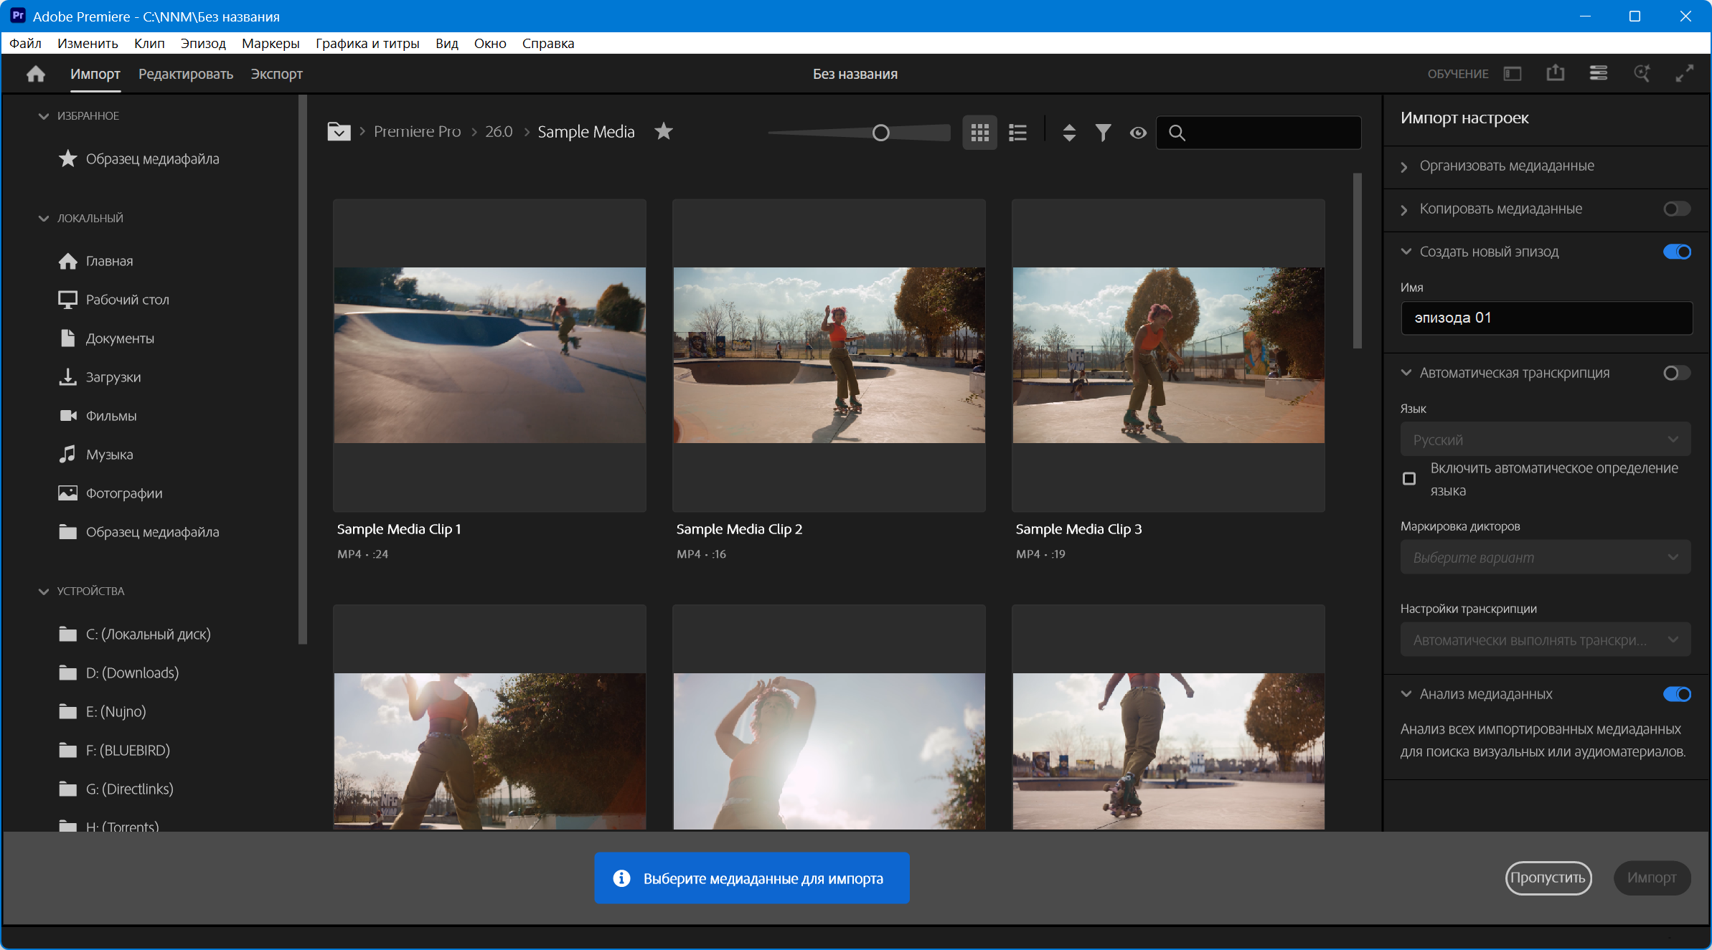The image size is (1712, 950).
Task: Enable Копировать медиаданные toggle
Action: point(1676,209)
